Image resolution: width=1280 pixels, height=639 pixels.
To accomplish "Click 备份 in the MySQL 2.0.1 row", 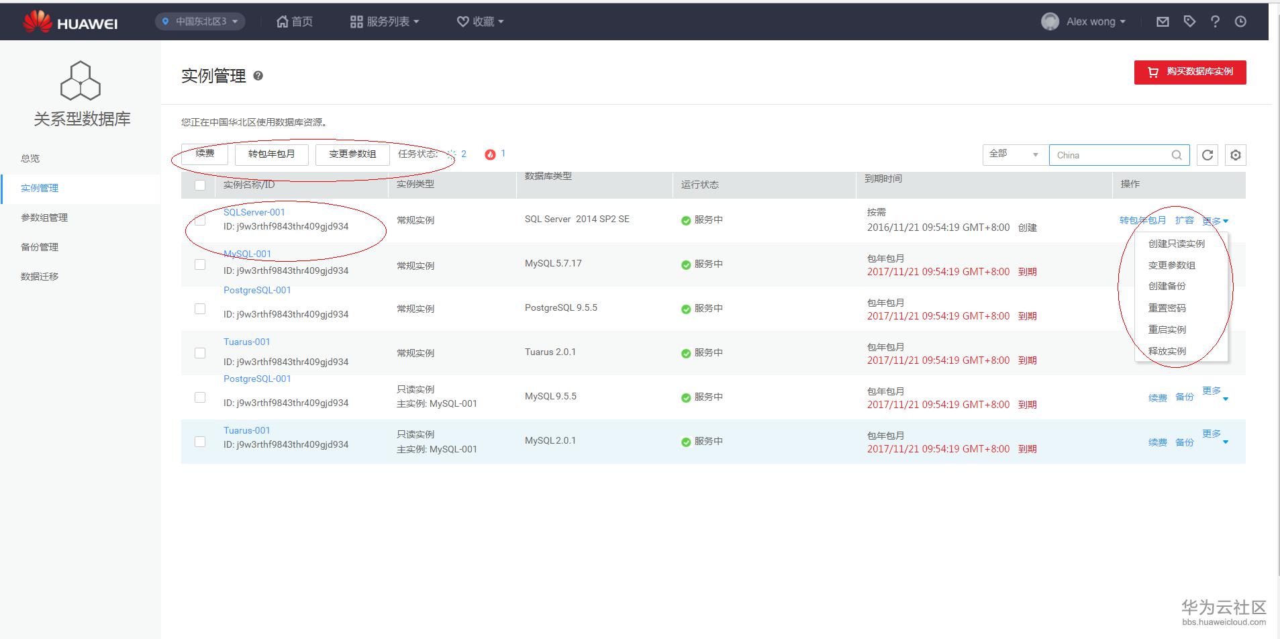I will click(1185, 442).
